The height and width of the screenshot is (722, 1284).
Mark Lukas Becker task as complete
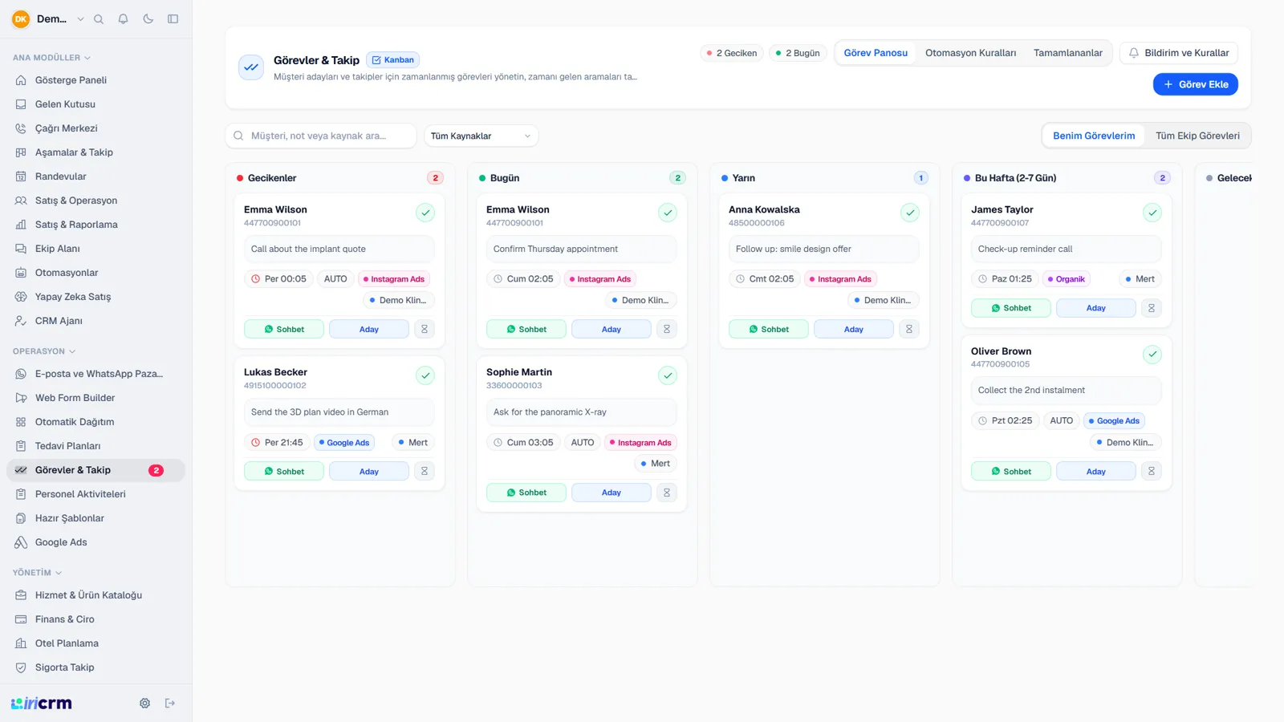click(425, 375)
